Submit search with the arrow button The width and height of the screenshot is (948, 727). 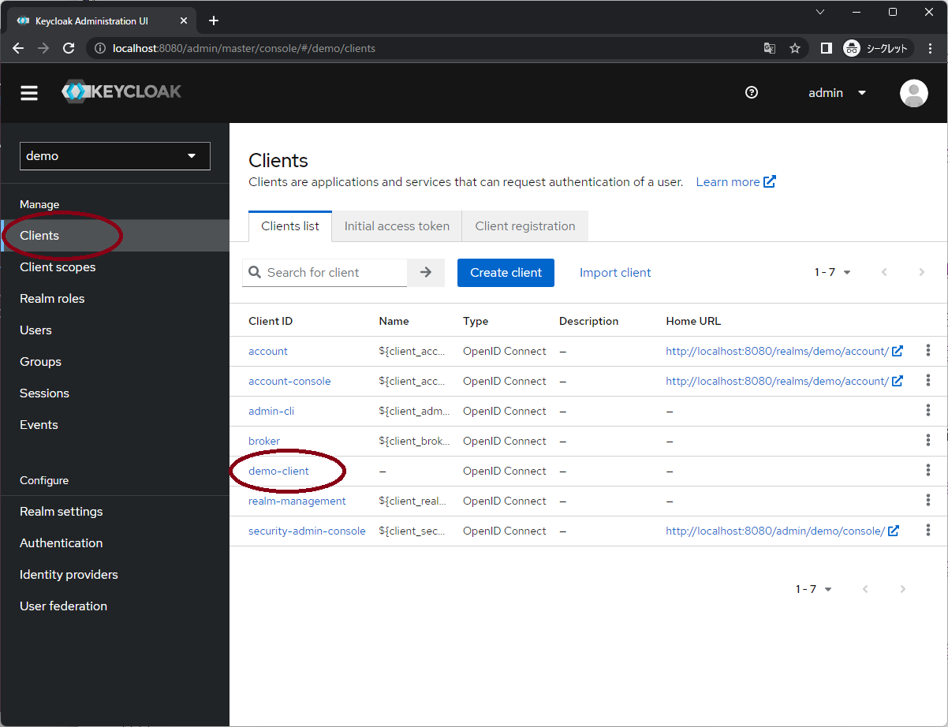pyautogui.click(x=426, y=273)
